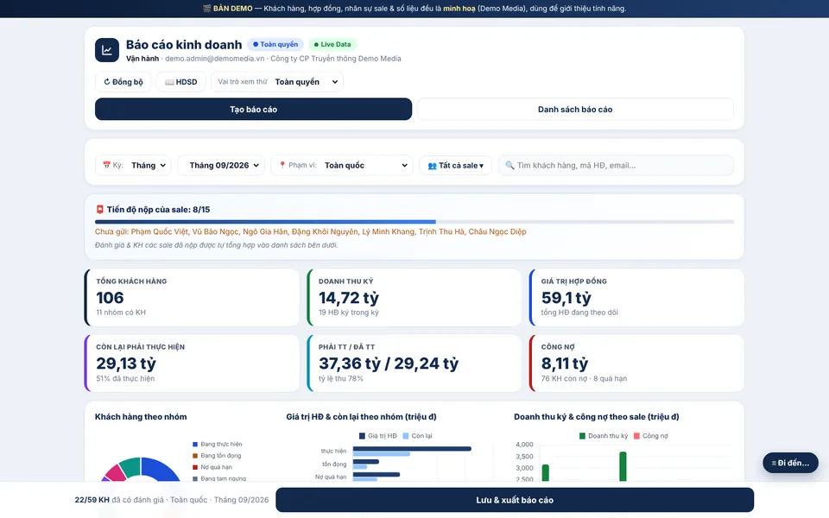Click the Đồng bộ sync button

pyautogui.click(x=123, y=82)
